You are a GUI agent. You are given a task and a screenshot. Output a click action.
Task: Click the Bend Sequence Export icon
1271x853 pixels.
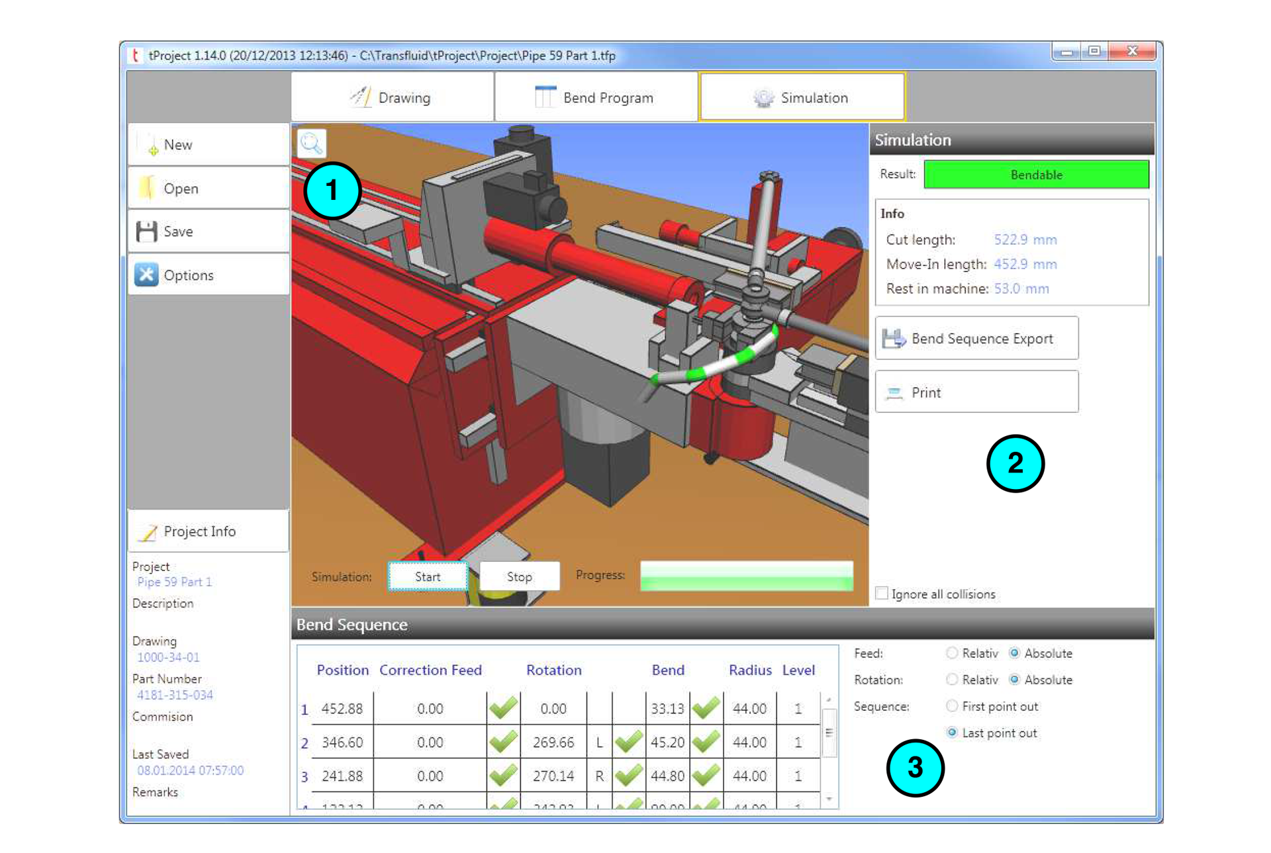click(895, 337)
